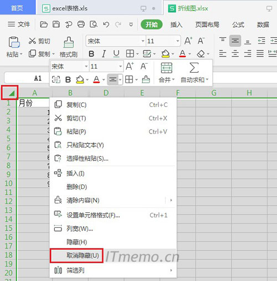The width and height of the screenshot is (277, 281).
Task: Click the ribbon borders grid icon
Action: pos(130,54)
